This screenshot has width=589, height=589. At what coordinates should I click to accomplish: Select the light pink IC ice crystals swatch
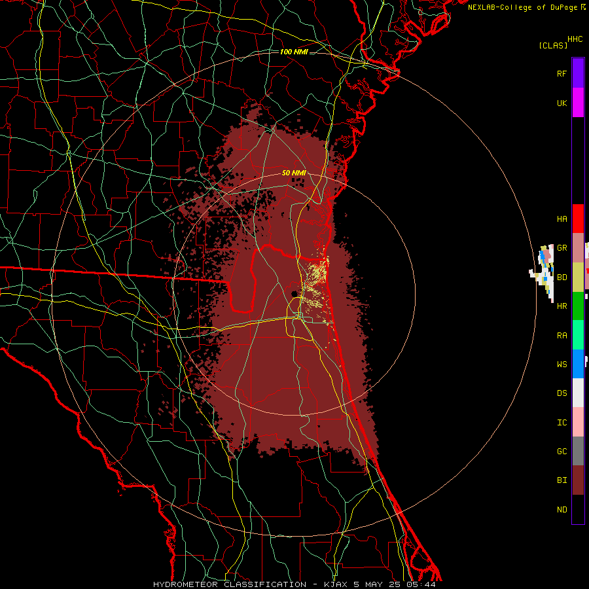pyautogui.click(x=578, y=422)
